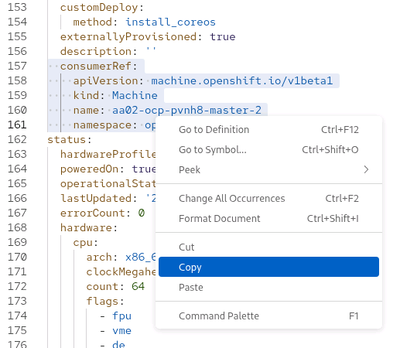Click the externallyProvisioned key

coord(128,37)
